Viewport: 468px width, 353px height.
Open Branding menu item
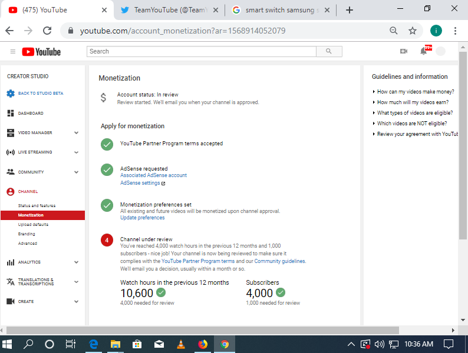(27, 234)
